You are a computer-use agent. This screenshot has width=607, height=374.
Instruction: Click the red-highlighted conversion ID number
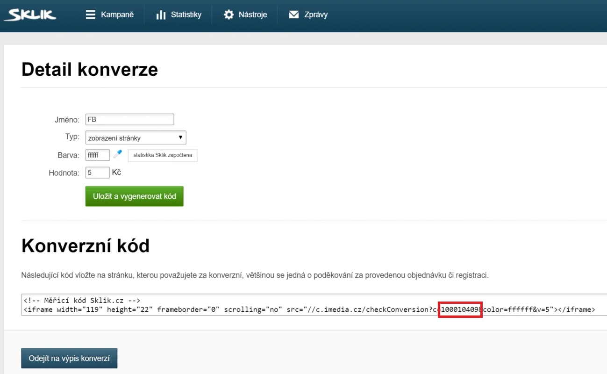460,309
